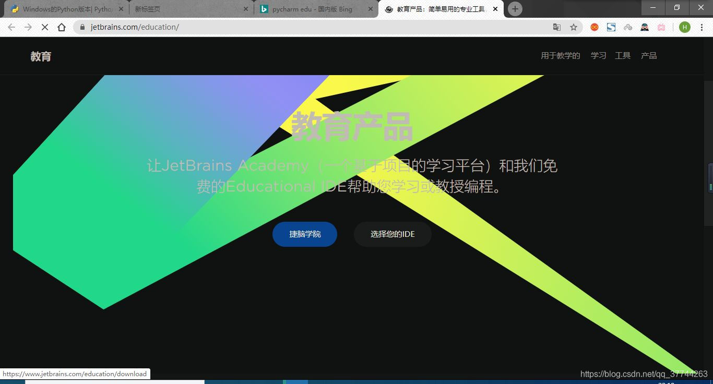Close the 新标签页 tab
Image resolution: width=713 pixels, height=384 pixels.
click(246, 9)
